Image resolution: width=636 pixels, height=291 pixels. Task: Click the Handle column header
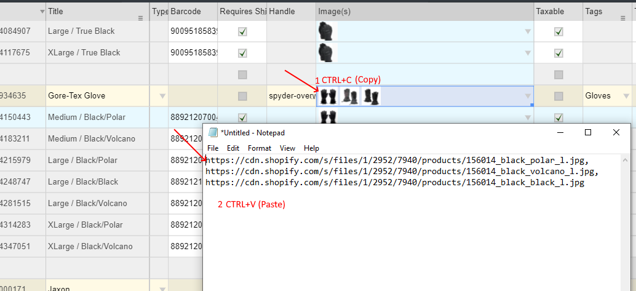[282, 11]
